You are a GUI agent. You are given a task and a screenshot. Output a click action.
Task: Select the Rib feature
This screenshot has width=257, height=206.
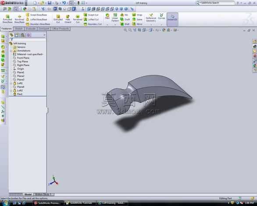[x=124, y=15]
